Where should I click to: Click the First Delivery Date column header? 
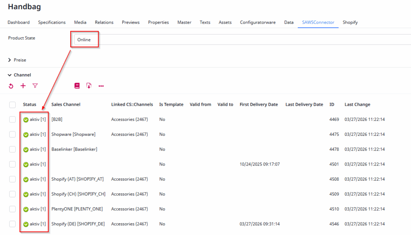point(258,104)
